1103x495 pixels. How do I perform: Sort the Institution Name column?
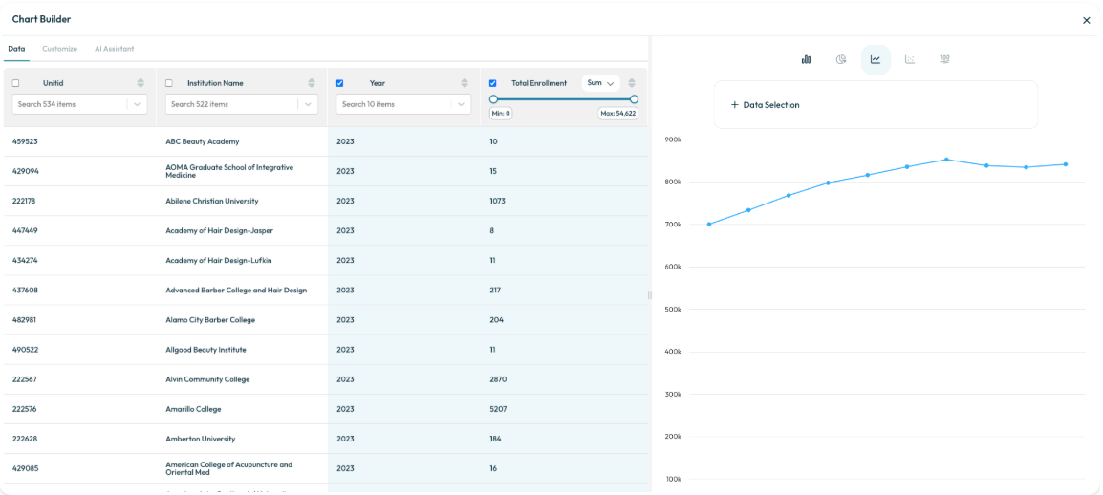tap(312, 83)
